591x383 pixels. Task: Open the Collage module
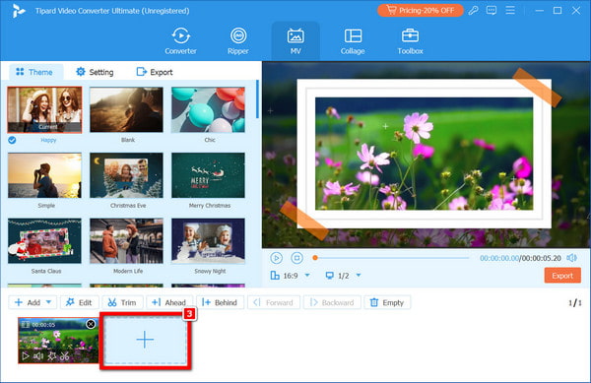tap(353, 40)
